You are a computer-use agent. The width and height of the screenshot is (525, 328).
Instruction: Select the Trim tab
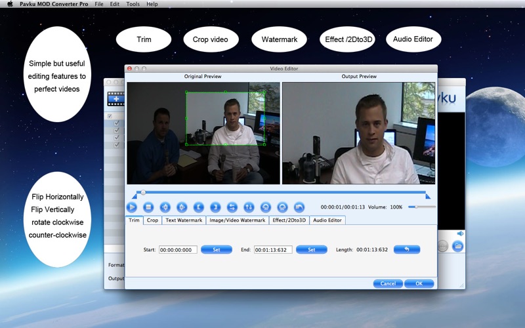[135, 220]
